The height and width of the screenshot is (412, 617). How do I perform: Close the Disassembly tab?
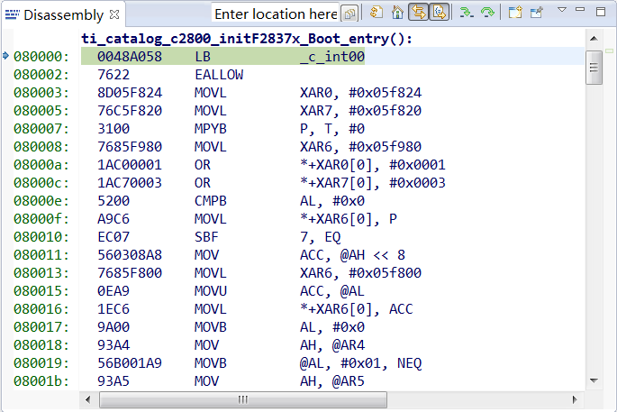(114, 14)
